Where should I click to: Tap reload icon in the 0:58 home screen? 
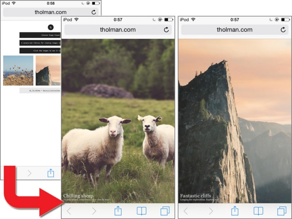[94, 12]
